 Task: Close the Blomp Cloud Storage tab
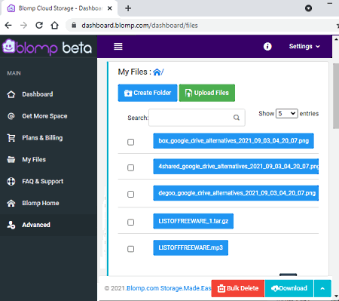tap(110, 8)
